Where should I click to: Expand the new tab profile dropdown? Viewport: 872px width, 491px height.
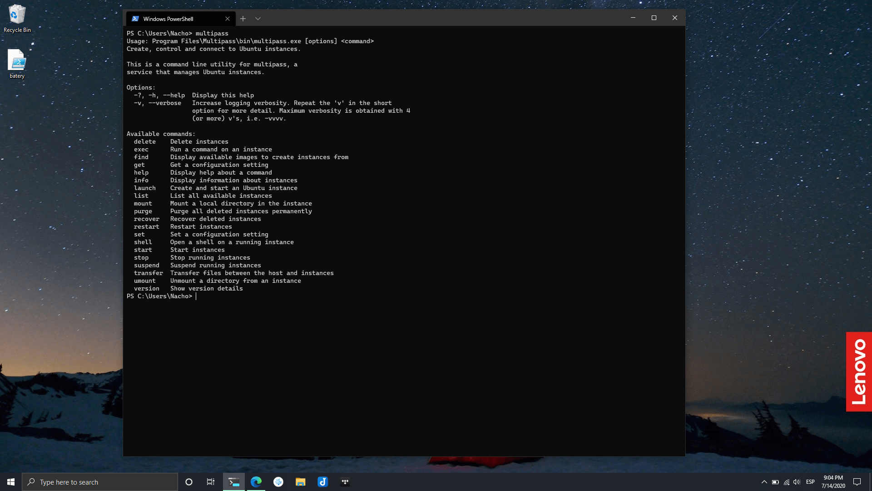pos(258,19)
